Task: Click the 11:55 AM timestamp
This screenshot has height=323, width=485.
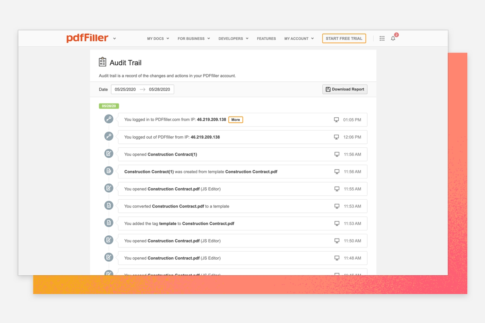Action: click(352, 189)
